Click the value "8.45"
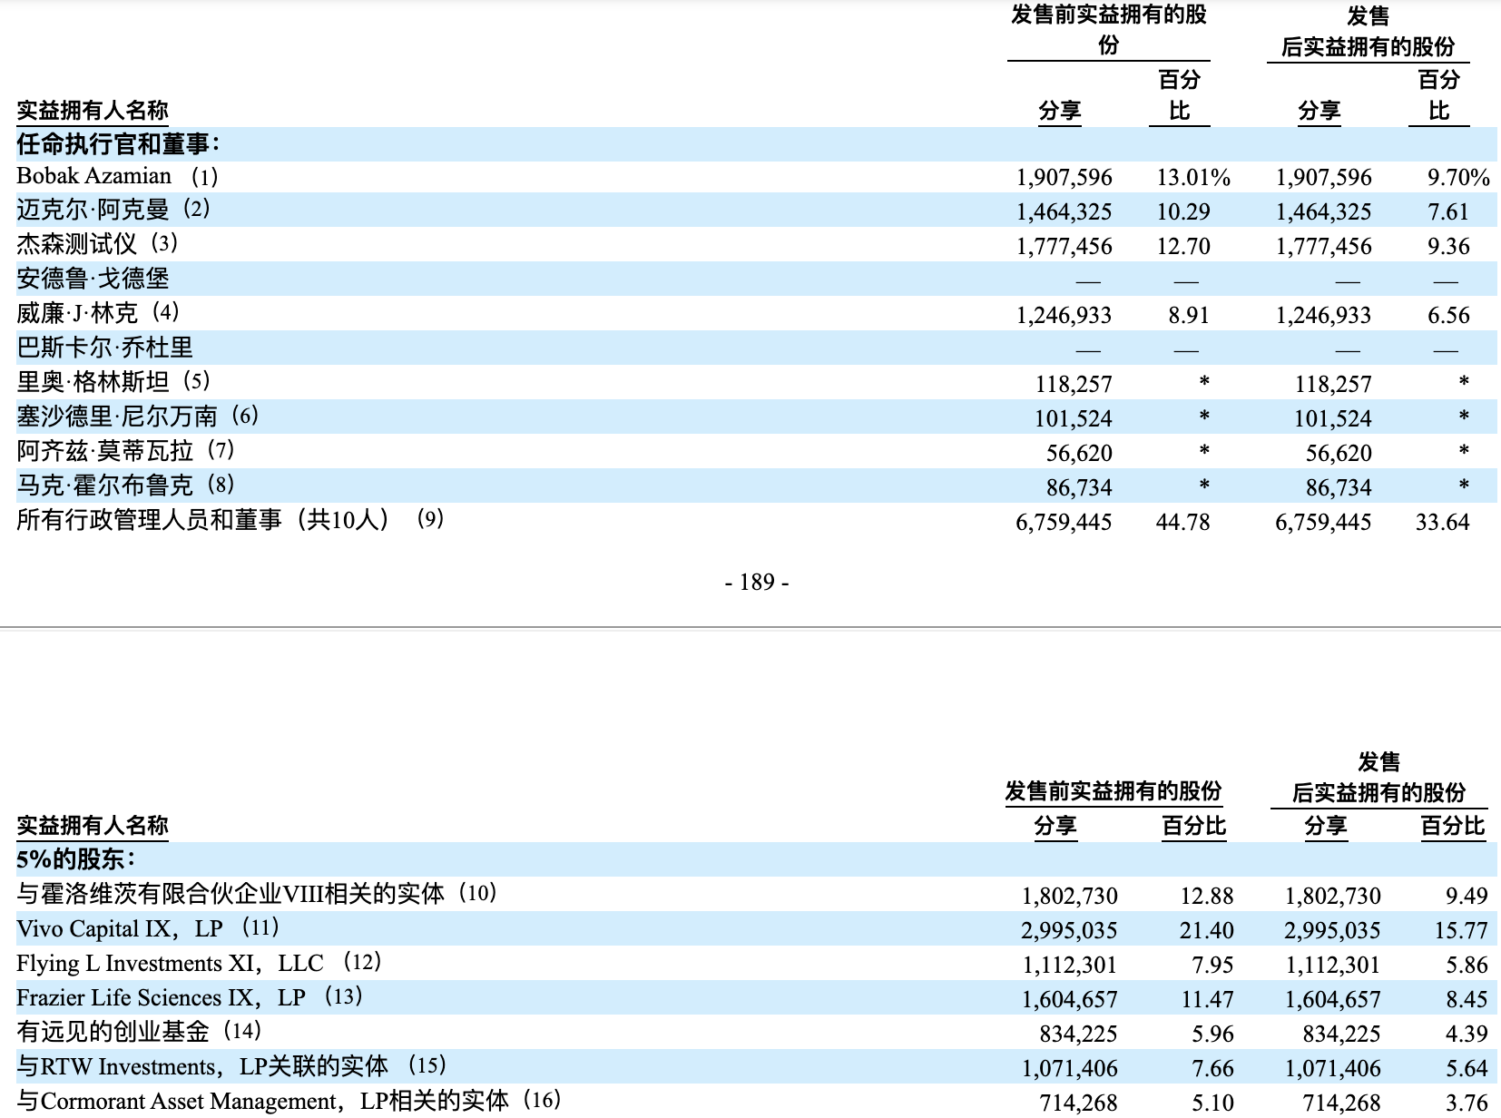This screenshot has height=1118, width=1501. click(x=1467, y=1000)
